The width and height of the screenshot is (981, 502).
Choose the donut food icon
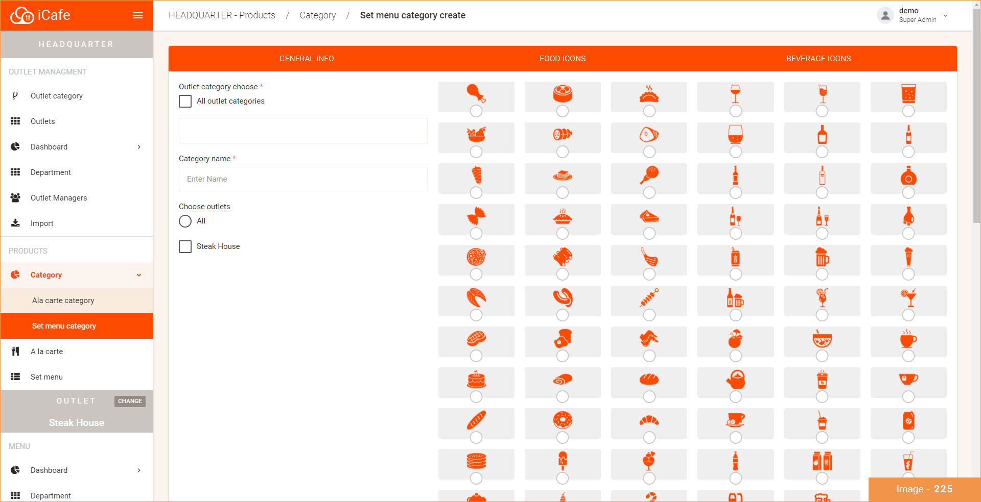(563, 420)
